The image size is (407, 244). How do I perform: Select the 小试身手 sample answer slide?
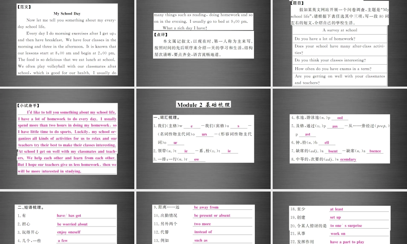[67, 138]
